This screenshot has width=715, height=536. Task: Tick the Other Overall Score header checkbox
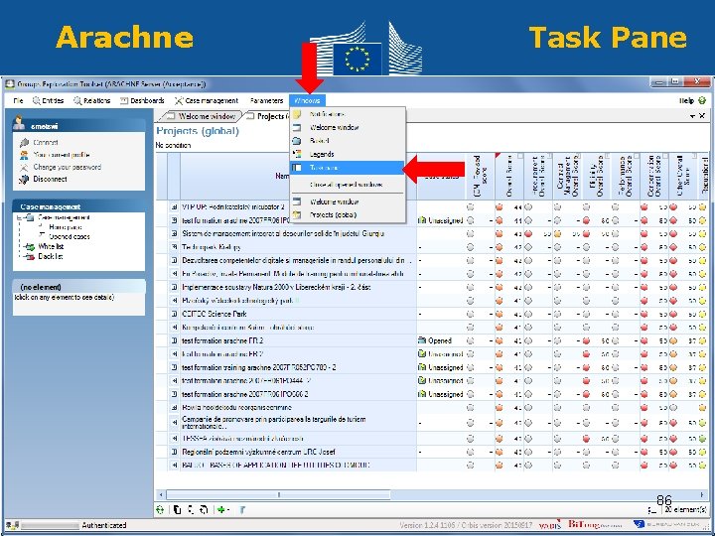click(x=694, y=157)
